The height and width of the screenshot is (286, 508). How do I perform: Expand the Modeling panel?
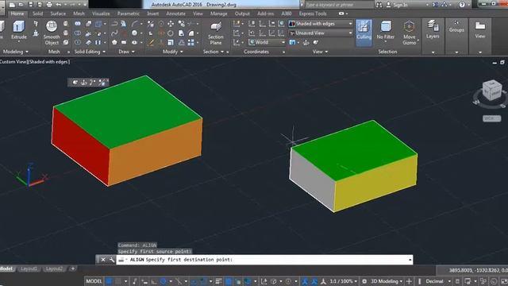(15, 52)
